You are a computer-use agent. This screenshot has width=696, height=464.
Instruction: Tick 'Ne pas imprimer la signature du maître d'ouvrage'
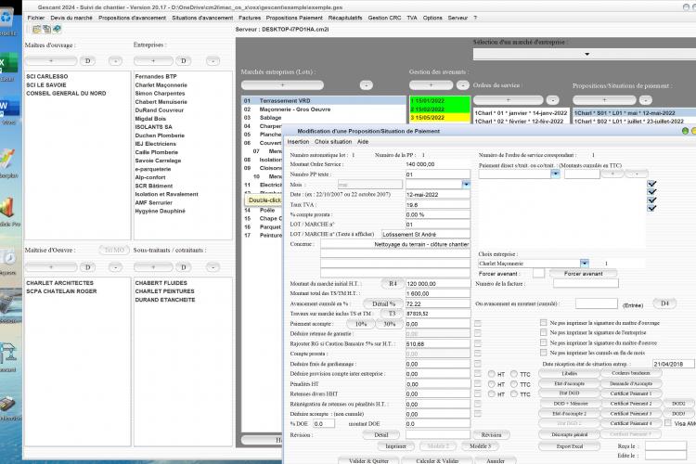(x=543, y=323)
